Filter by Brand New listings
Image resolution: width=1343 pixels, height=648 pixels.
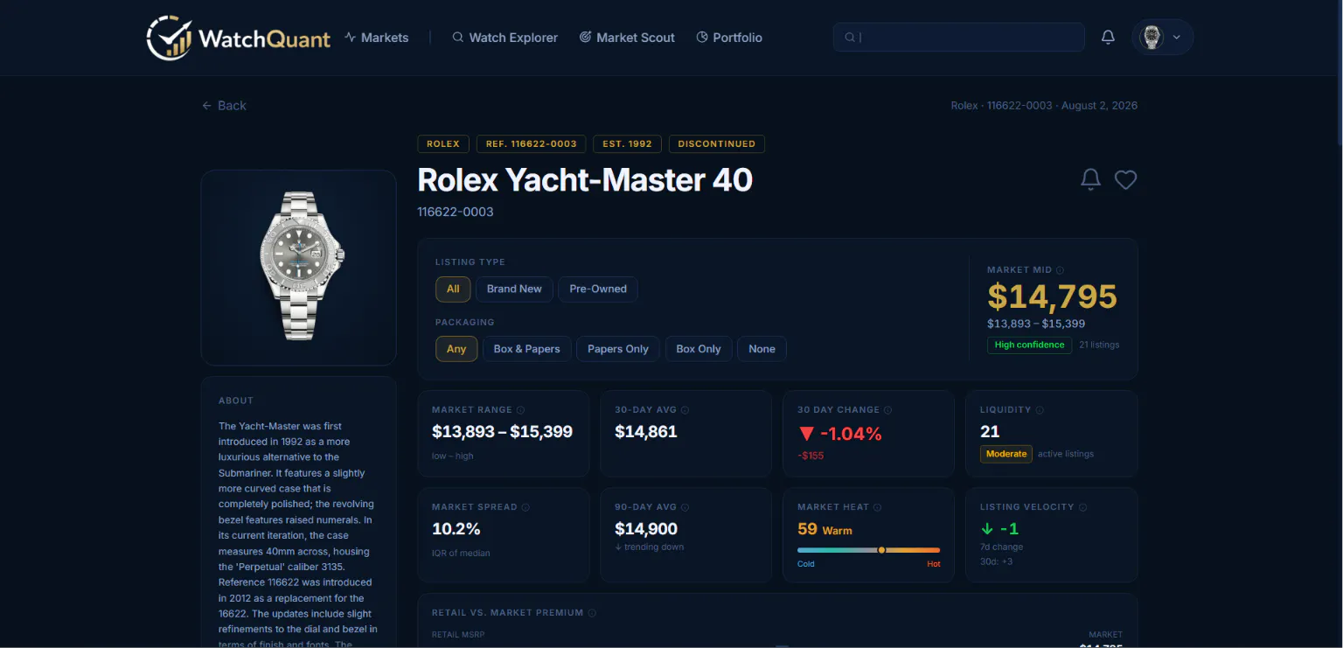[x=514, y=289]
